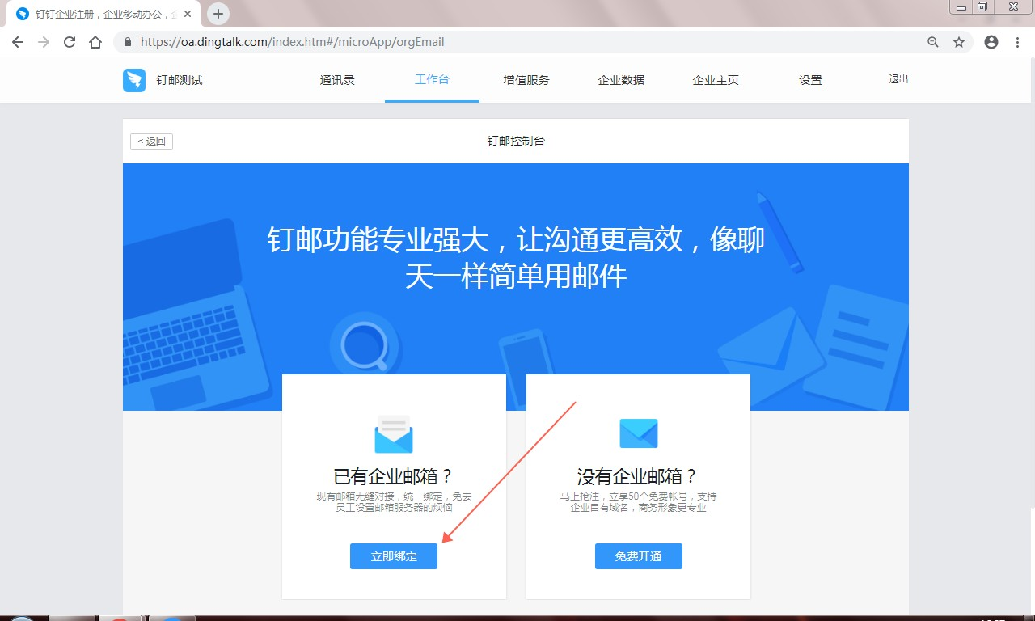The width and height of the screenshot is (1035, 621).
Task: Click the closed envelope icon above 没有企业邮箱
Action: point(639,434)
